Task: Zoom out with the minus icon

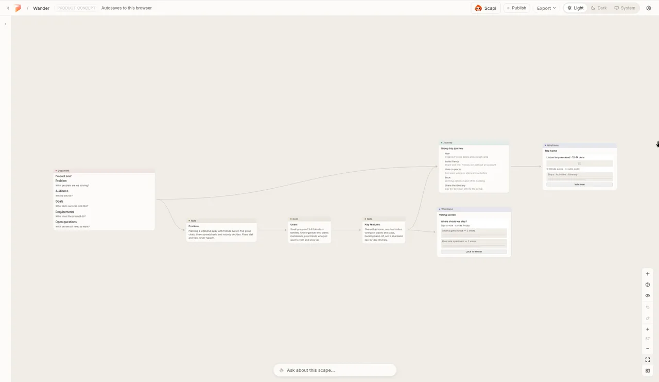Action: pos(648,349)
